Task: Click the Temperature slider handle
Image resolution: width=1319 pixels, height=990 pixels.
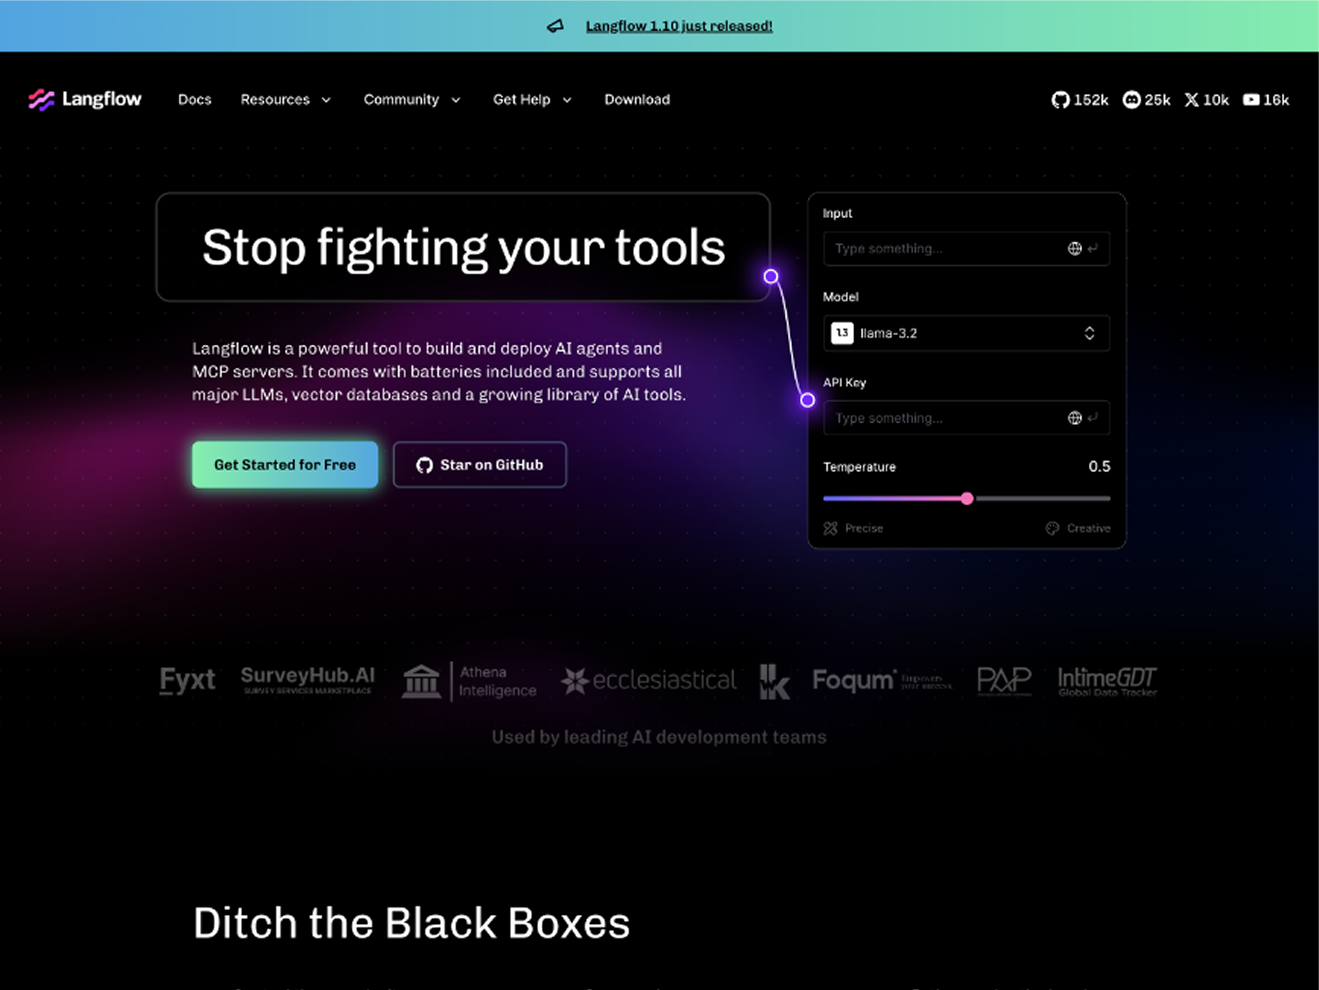Action: pos(967,499)
